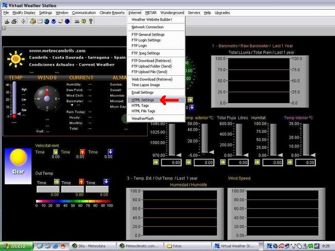Click yellow arrow below Total Pluja gauge
The height and width of the screenshot is (251, 335).
click(x=223, y=162)
